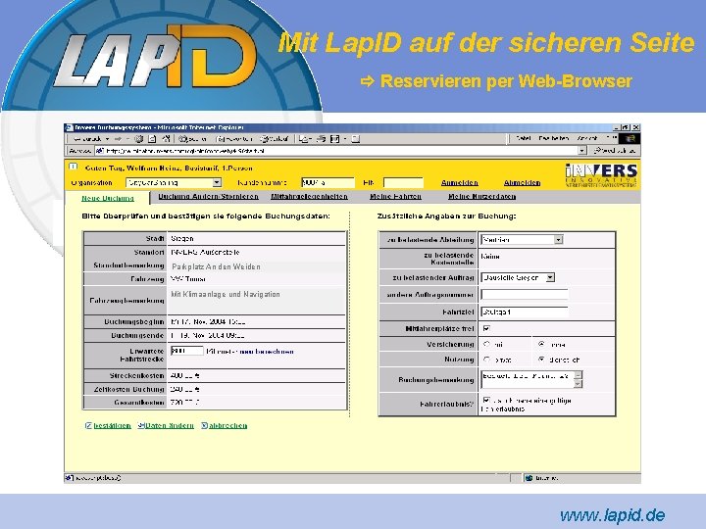The height and width of the screenshot is (529, 706).
Task: Select Nutzung option privat
Action: pyautogui.click(x=486, y=360)
